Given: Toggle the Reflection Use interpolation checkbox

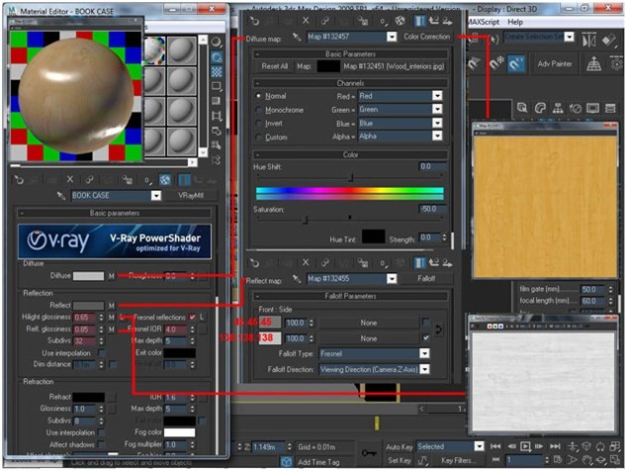Looking at the screenshot, I should [x=103, y=353].
